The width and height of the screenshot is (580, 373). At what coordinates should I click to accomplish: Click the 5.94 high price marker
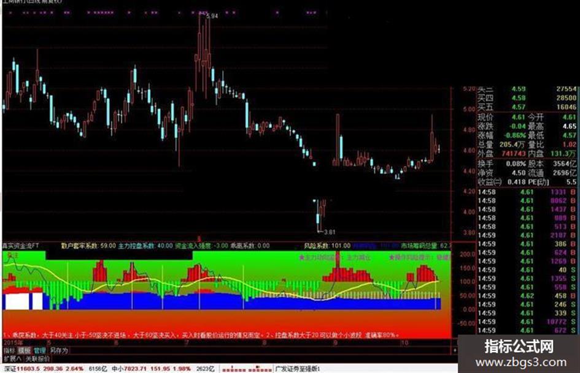[x=212, y=17]
